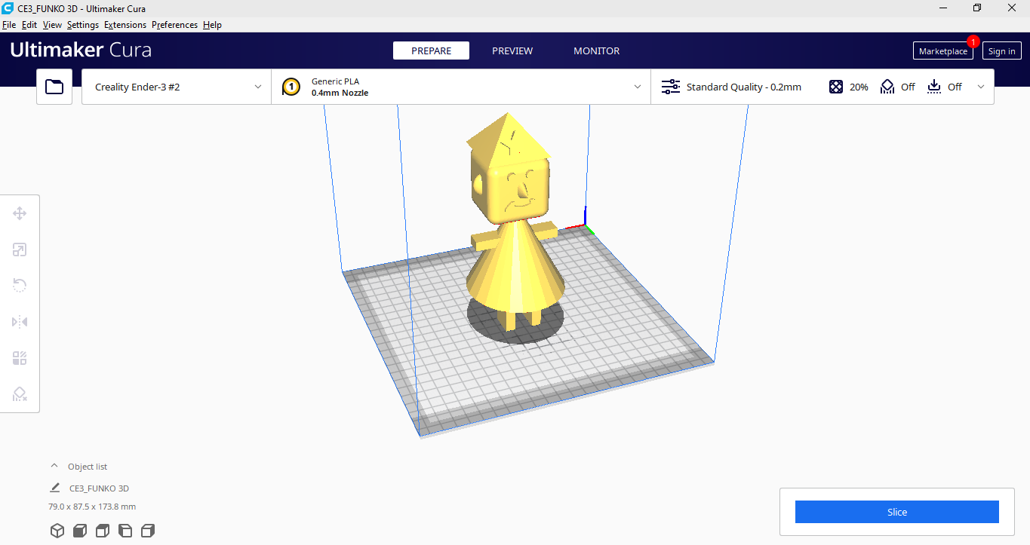Open the Marketplace

pyautogui.click(x=942, y=51)
